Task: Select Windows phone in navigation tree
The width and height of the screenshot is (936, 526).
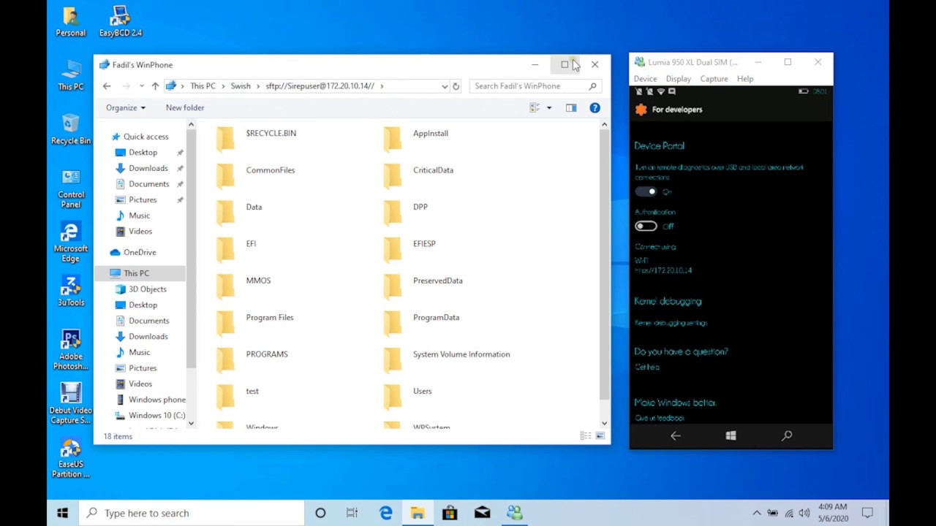Action: click(x=151, y=400)
